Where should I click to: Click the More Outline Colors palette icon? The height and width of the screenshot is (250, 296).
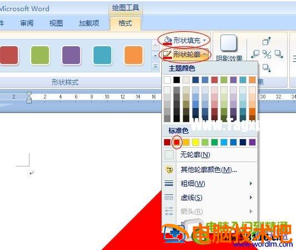tap(169, 169)
